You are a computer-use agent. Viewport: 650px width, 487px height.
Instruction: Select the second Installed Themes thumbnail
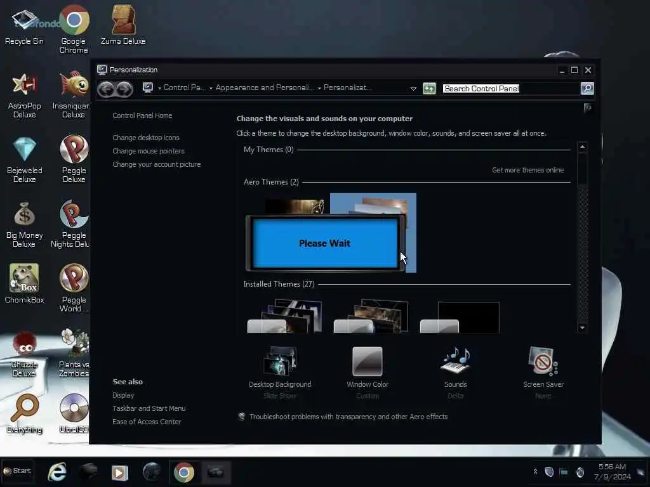(x=371, y=317)
